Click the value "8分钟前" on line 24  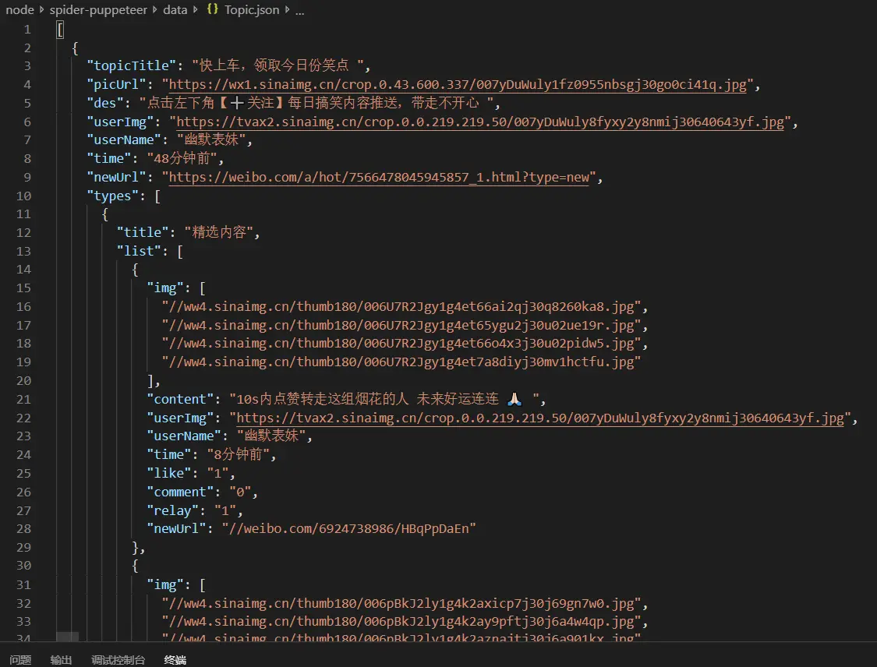click(238, 454)
